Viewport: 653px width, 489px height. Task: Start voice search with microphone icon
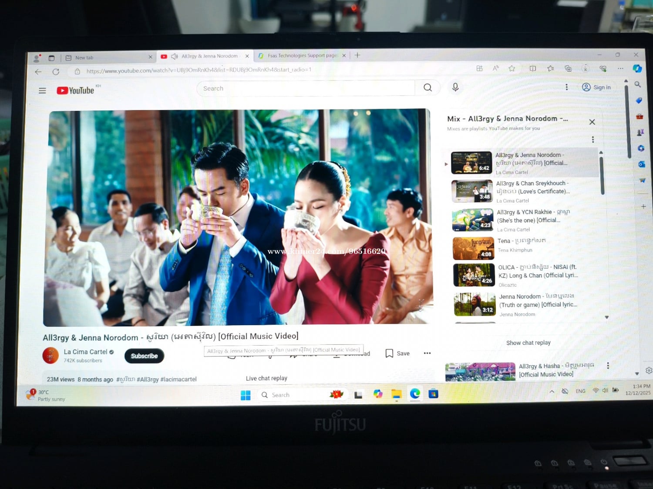455,87
